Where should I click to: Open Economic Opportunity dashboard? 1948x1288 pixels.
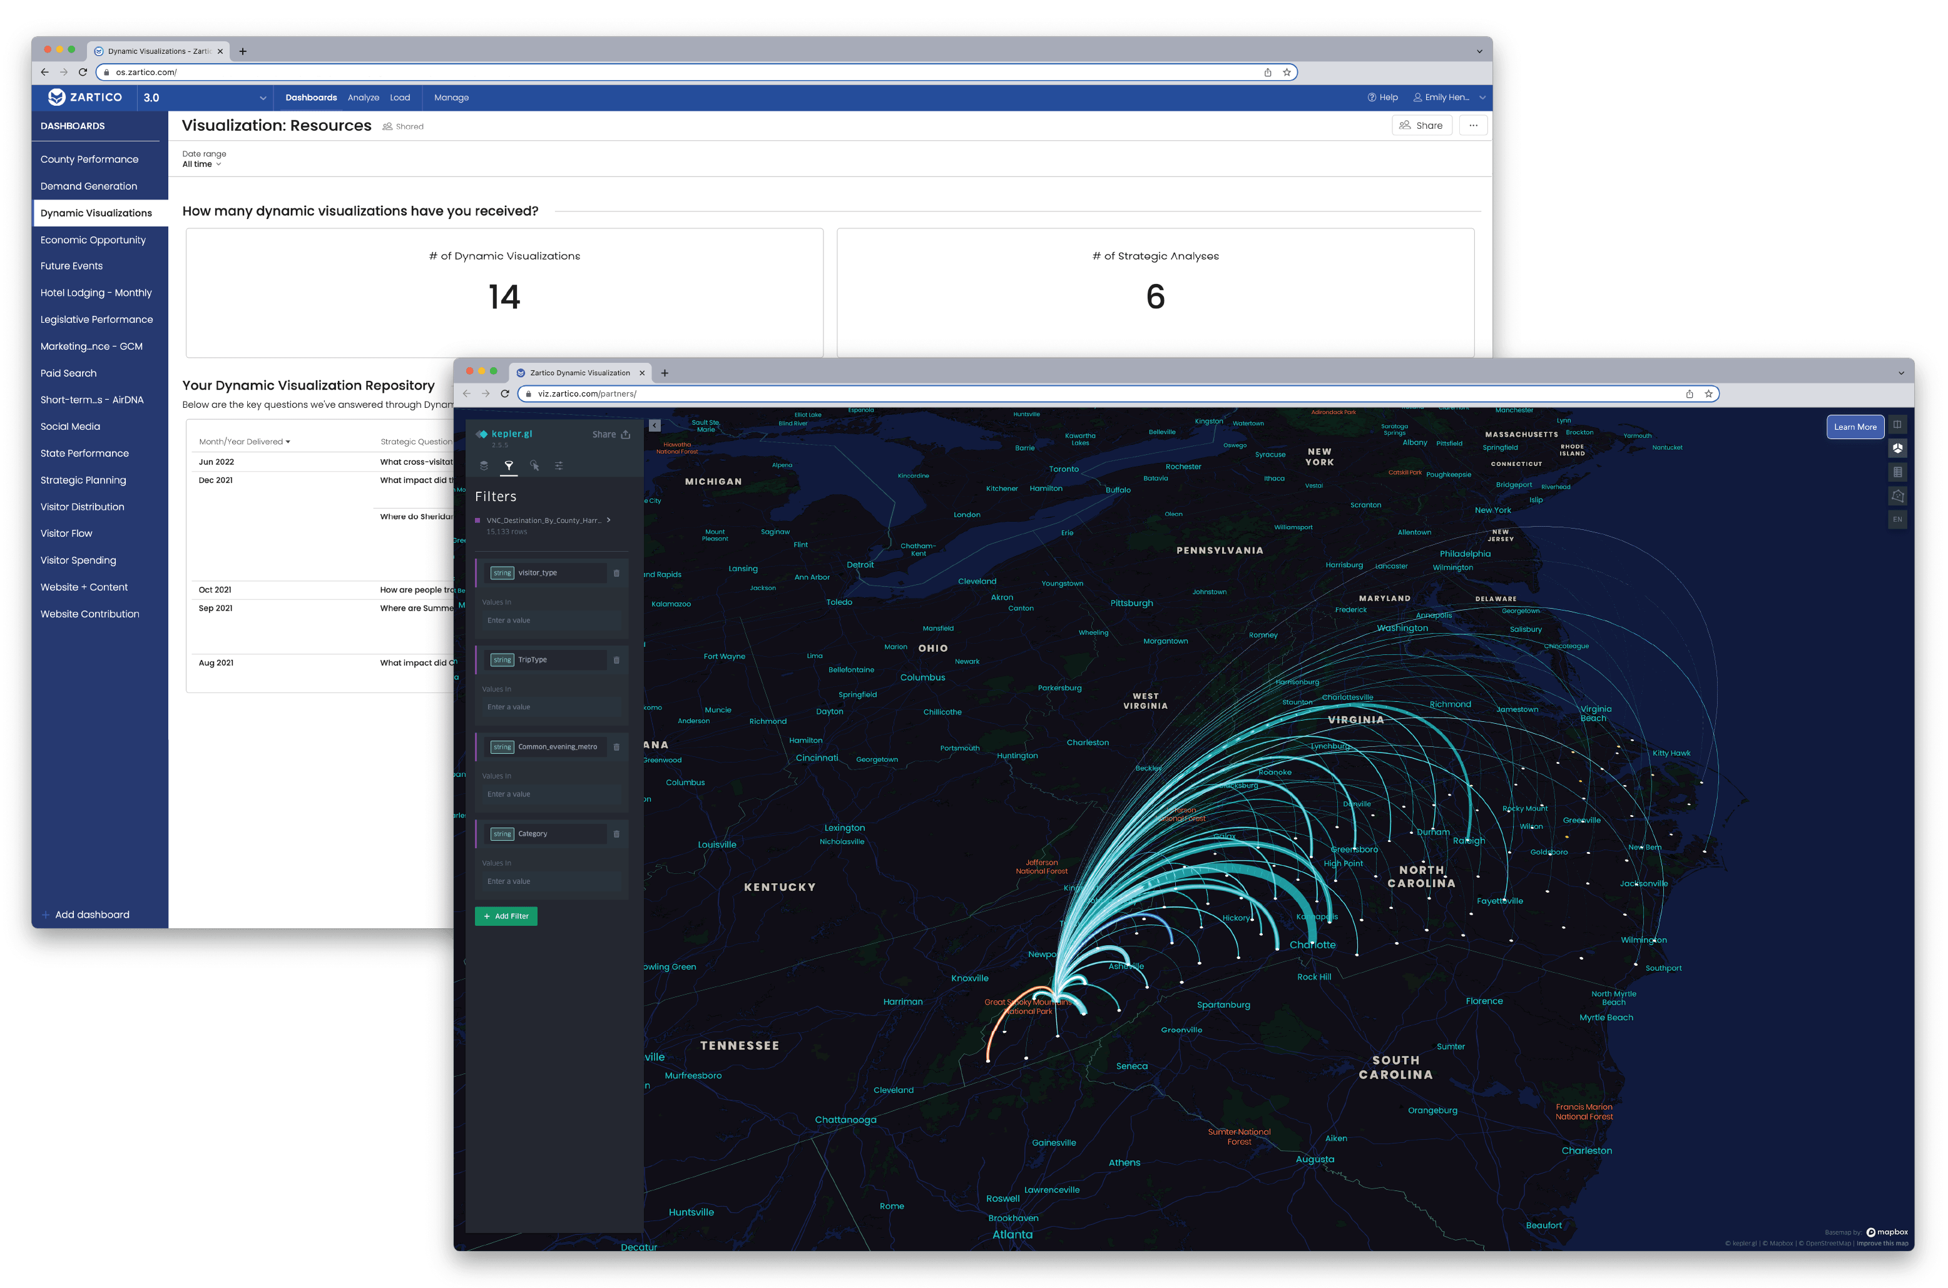(x=93, y=240)
